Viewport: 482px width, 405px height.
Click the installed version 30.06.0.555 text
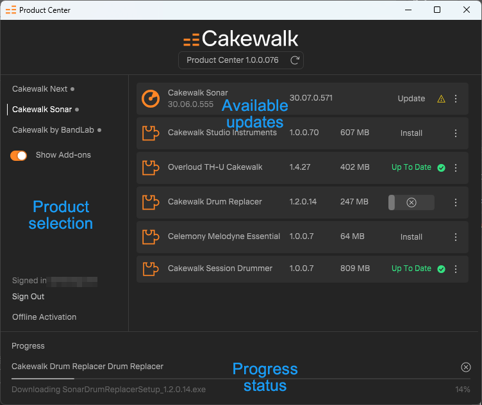coord(190,104)
